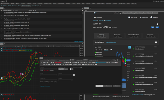Open the Add dropdown in Chart toolbar
The height and width of the screenshot is (100, 164).
tap(26, 46)
